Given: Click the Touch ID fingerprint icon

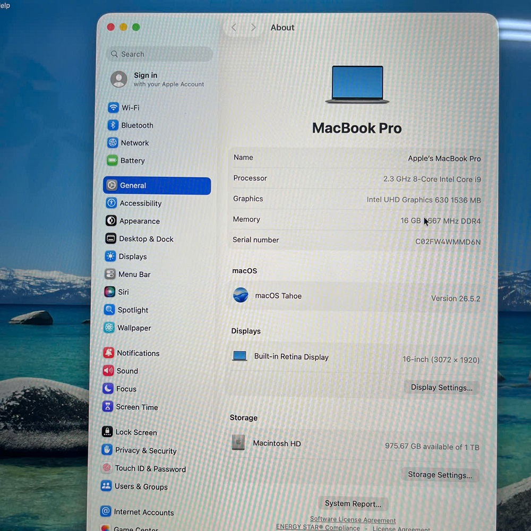Looking at the screenshot, I should point(107,468).
